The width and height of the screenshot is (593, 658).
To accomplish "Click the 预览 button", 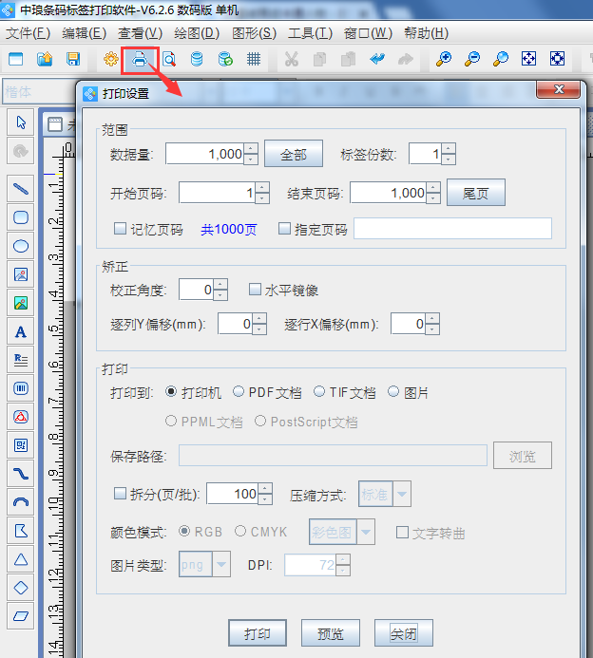I will (330, 633).
